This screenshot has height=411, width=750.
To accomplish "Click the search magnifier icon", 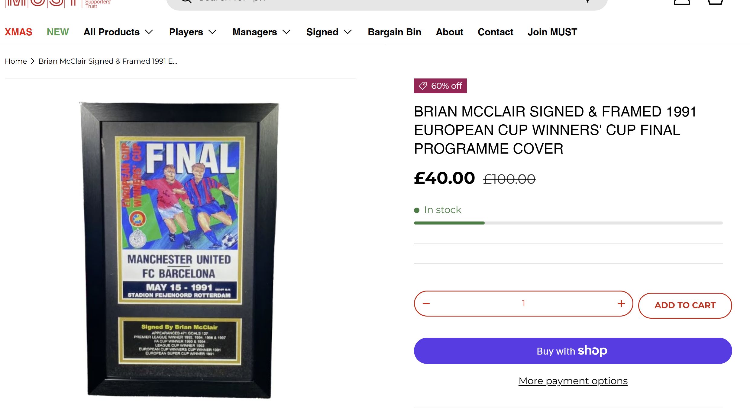I will coord(186,1).
